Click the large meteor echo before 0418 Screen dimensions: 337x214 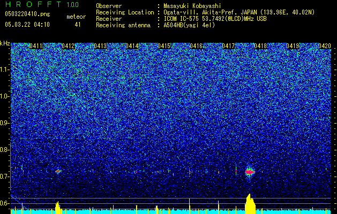point(250,172)
